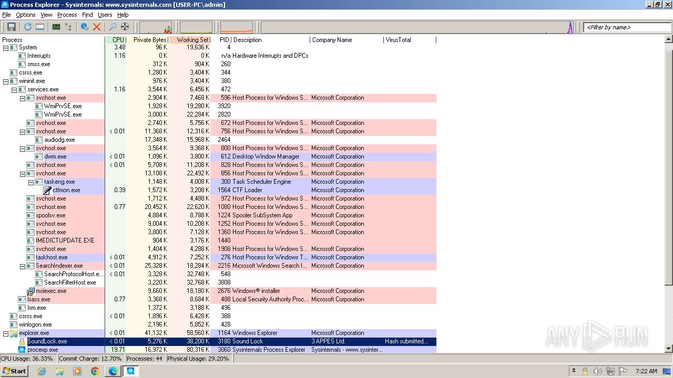Open Internet Explorer from taskbar
The image size is (673, 378).
click(x=42, y=371)
